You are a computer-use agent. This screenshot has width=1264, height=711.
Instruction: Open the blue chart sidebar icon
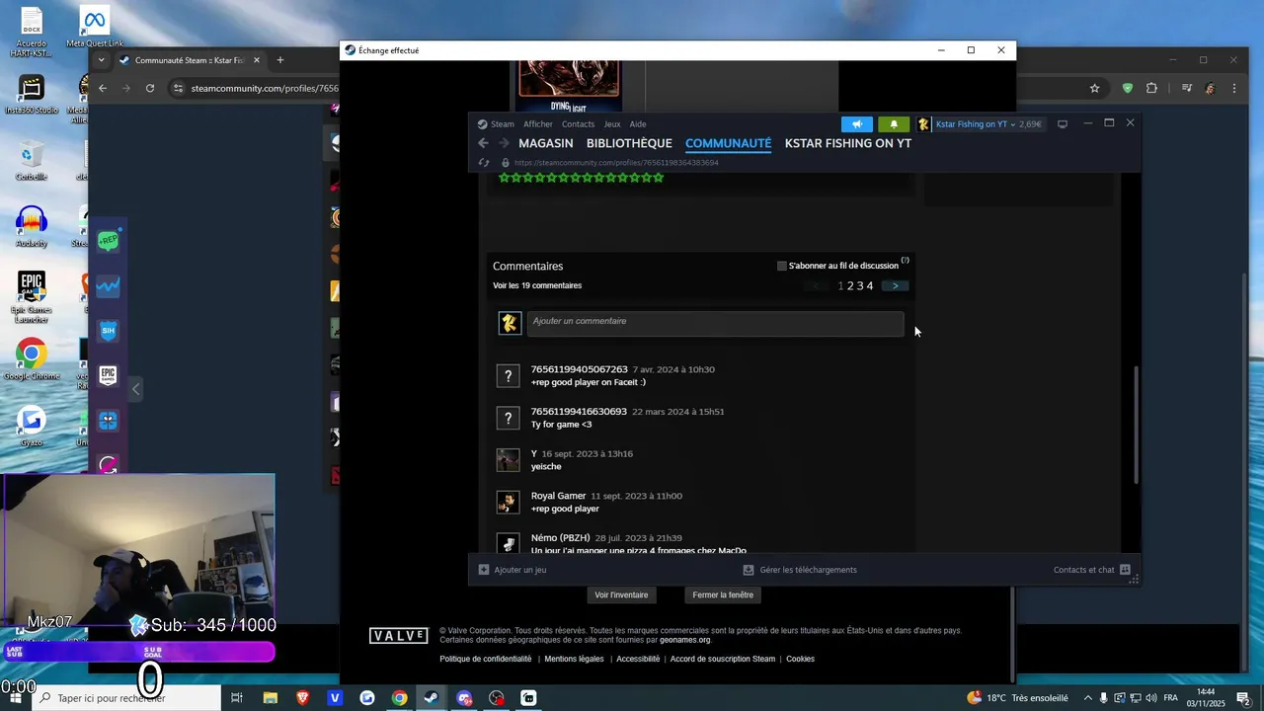(108, 286)
